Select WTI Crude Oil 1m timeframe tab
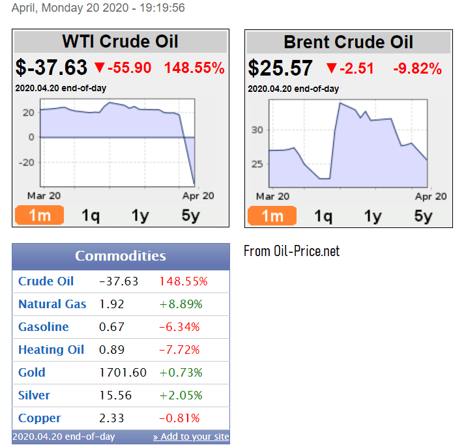 [39, 215]
